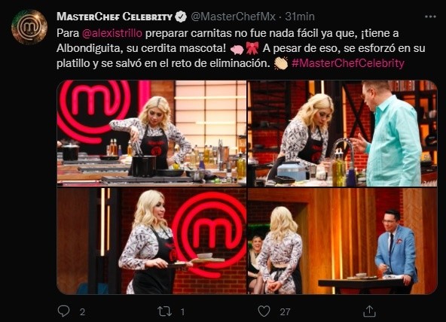446x322 pixels.
Task: Open bottom-left photo of woman carrying dish
Action: coord(151,241)
